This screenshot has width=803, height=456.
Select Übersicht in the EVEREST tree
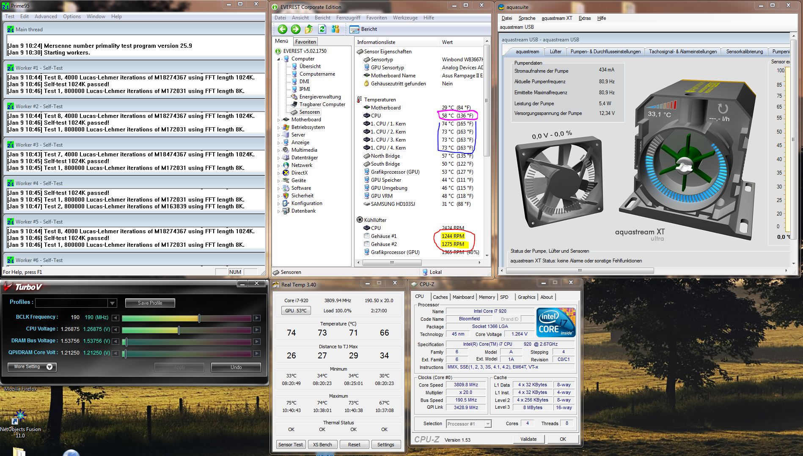pyautogui.click(x=310, y=66)
